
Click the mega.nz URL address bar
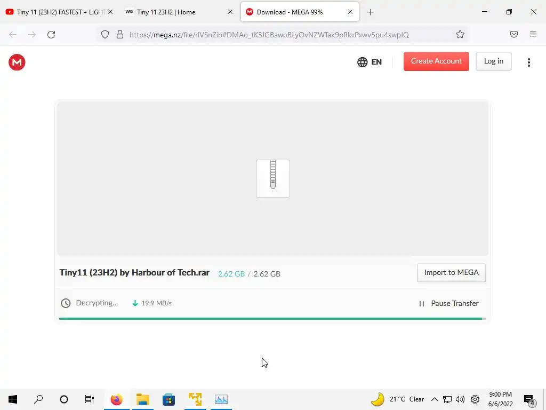(x=269, y=35)
